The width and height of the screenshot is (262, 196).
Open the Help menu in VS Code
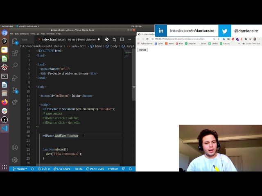pyautogui.click(x=58, y=33)
